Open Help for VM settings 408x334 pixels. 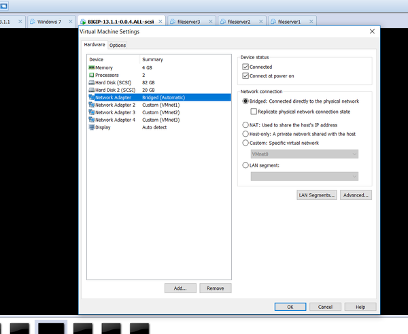(360, 307)
